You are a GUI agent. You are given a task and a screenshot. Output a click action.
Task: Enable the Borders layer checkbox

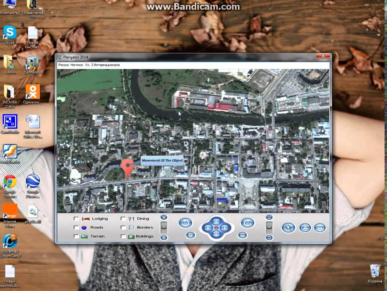click(x=123, y=227)
